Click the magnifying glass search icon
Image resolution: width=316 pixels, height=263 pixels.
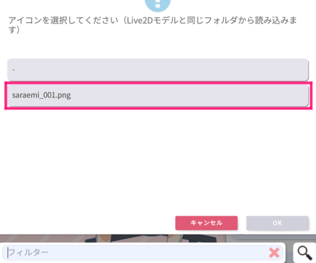[x=305, y=254]
